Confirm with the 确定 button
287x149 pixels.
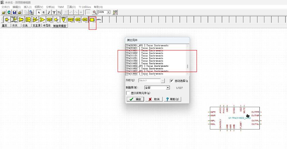[x=135, y=99]
